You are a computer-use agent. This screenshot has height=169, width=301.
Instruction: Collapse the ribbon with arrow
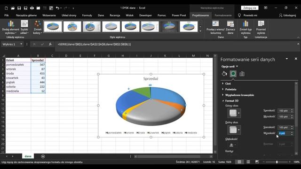click(298, 38)
